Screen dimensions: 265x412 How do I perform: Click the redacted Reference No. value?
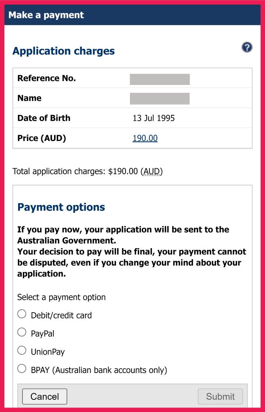tap(160, 79)
